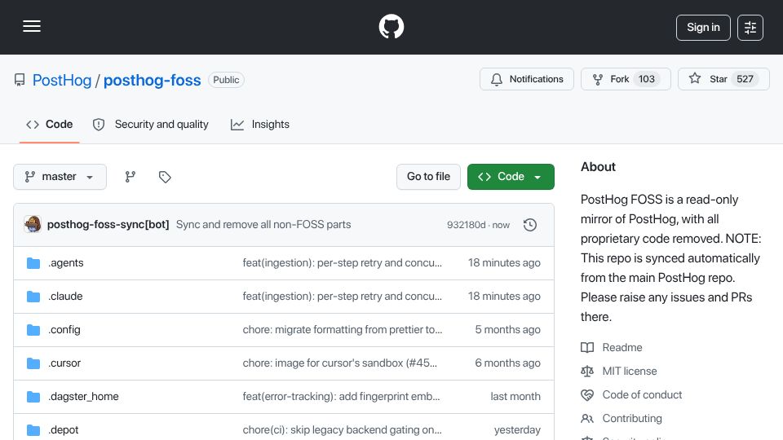The width and height of the screenshot is (783, 440).
Task: Click '6 months ago' timestamp for .cursor
Action: pyautogui.click(x=507, y=363)
